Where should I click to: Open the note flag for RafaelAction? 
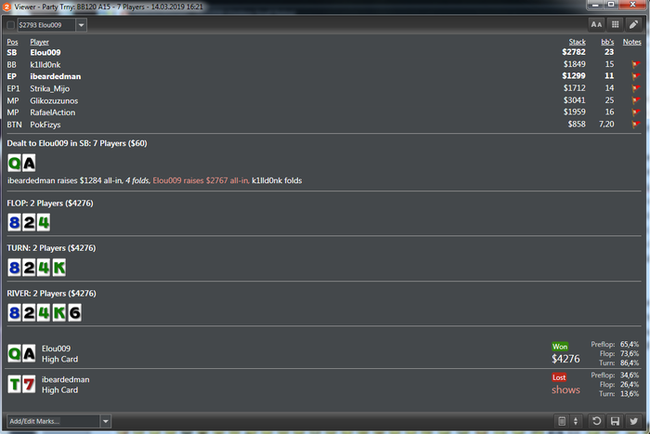point(635,112)
